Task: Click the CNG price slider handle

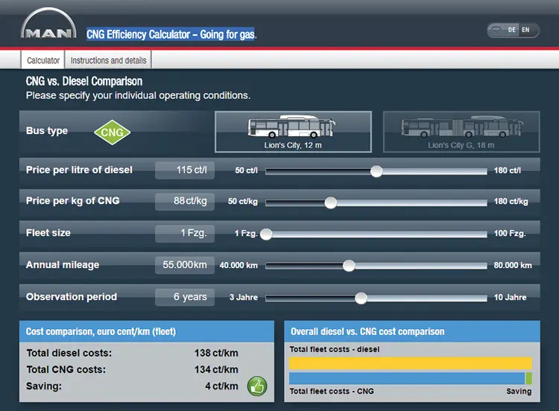Action: (331, 203)
